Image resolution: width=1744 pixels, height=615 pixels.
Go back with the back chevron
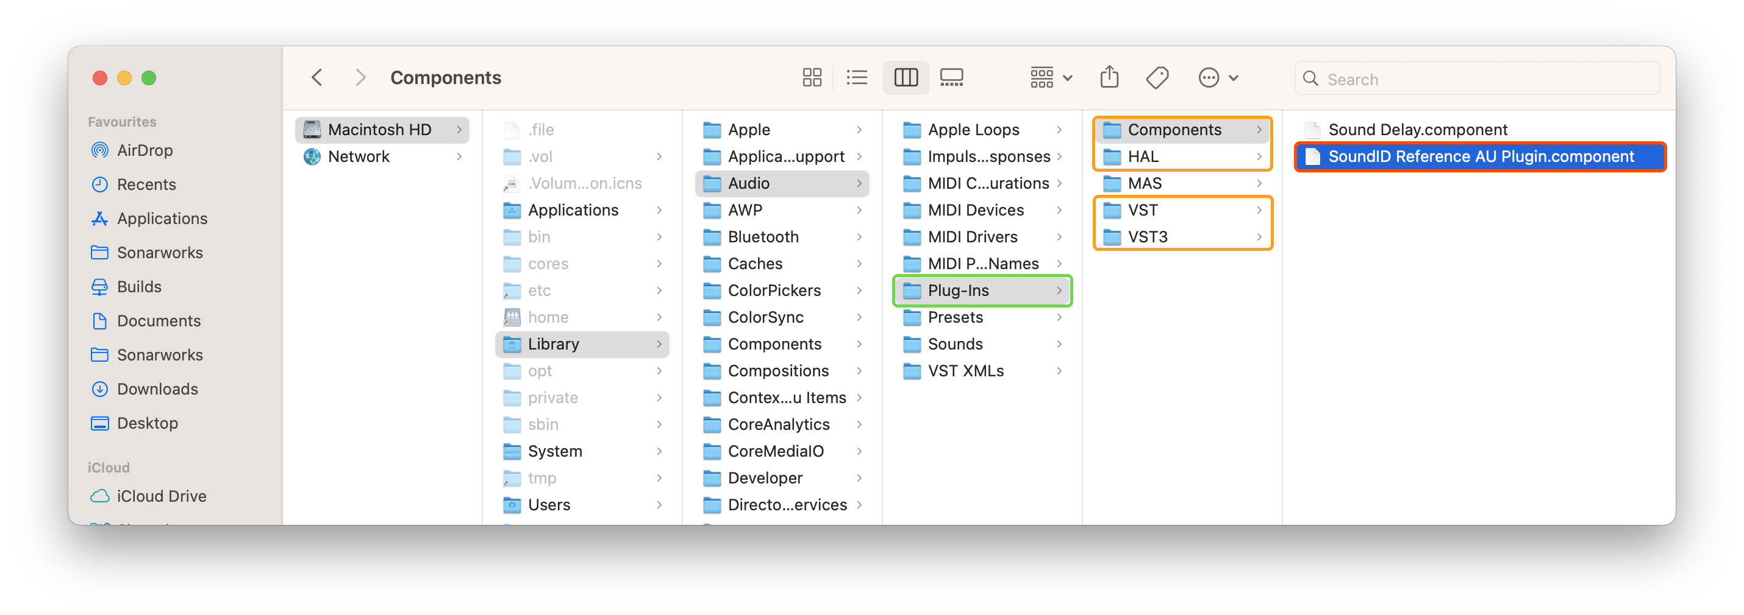pyautogui.click(x=316, y=78)
